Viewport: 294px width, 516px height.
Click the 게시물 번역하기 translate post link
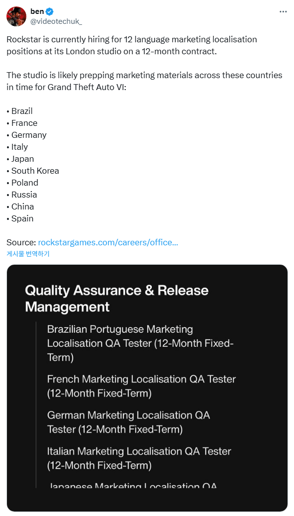[x=28, y=254]
